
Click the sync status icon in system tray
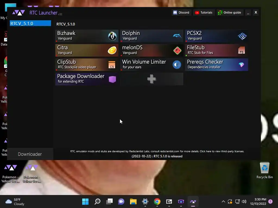(x=230, y=201)
